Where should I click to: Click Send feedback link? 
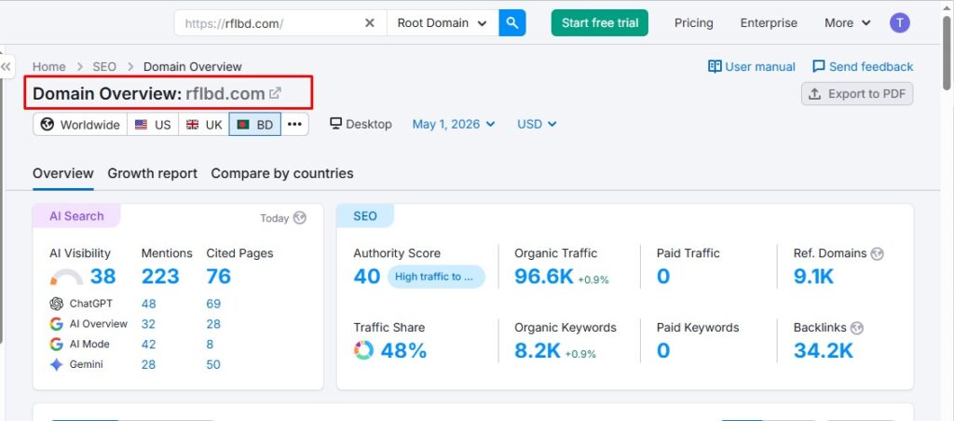863,67
